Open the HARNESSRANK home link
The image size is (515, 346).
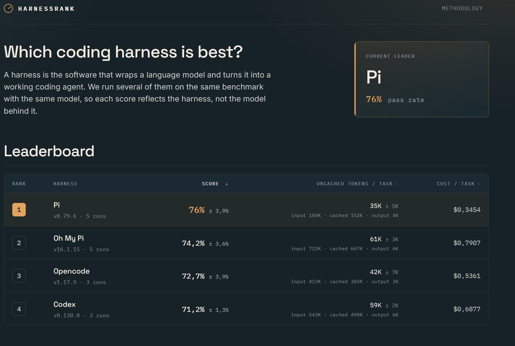pyautogui.click(x=39, y=9)
